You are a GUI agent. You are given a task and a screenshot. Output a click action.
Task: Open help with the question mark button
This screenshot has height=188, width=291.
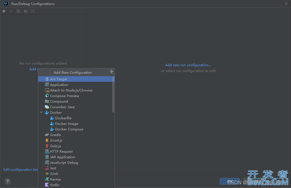[x=8, y=181]
